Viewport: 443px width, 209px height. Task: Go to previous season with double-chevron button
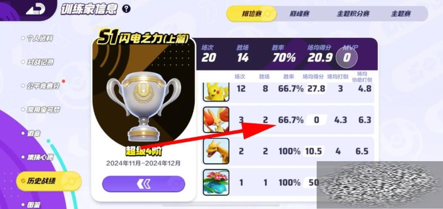click(x=143, y=184)
